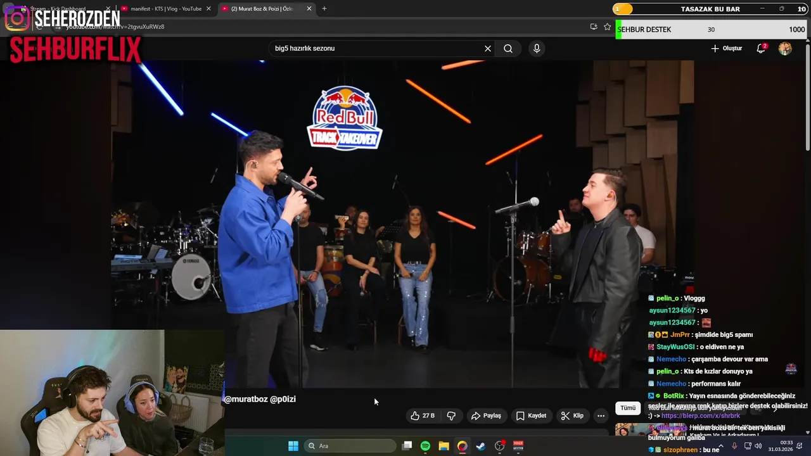Click the magnifier search button
Image resolution: width=811 pixels, height=456 pixels.
pyautogui.click(x=508, y=49)
